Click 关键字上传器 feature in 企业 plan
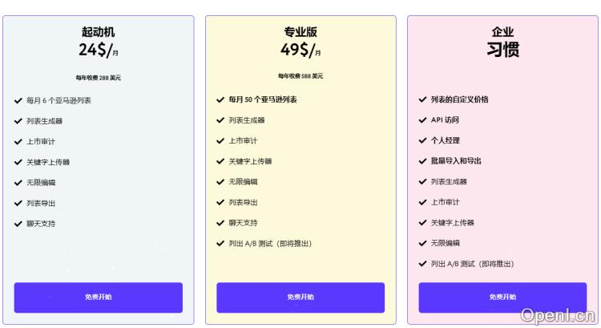 pos(453,222)
